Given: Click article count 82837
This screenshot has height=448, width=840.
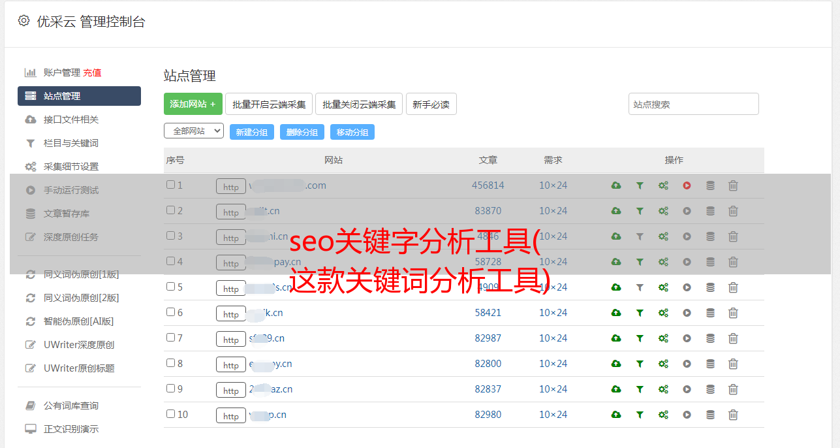Looking at the screenshot, I should (488, 389).
